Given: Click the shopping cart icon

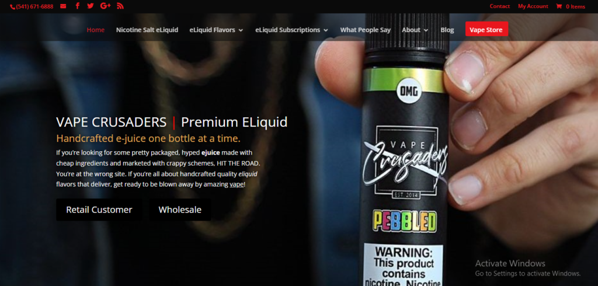Looking at the screenshot, I should [x=559, y=6].
